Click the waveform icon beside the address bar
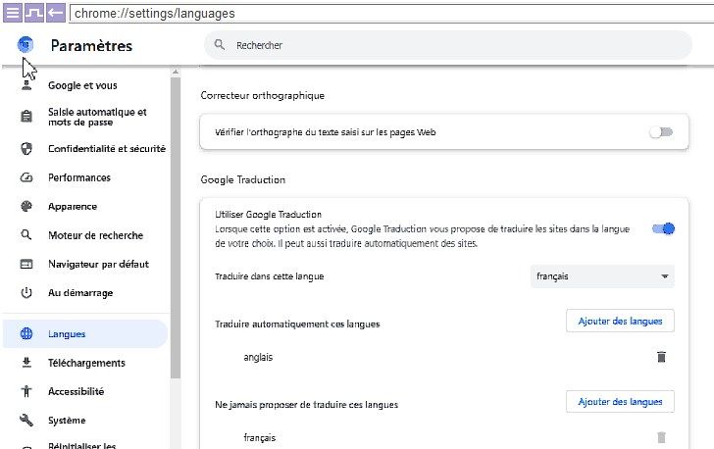Image resolution: width=714 pixels, height=449 pixels. (34, 13)
